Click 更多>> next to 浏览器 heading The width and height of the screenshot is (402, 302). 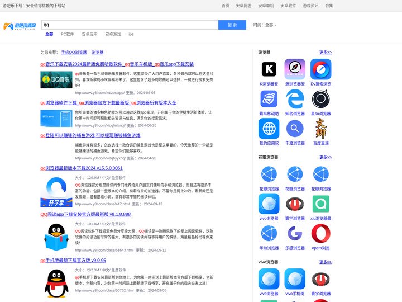(326, 53)
